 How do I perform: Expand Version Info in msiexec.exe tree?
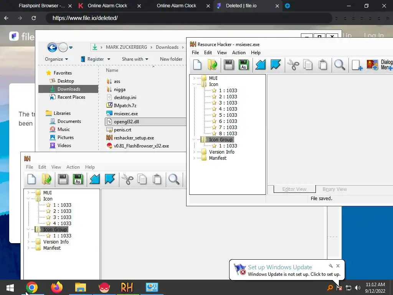[x=194, y=152]
